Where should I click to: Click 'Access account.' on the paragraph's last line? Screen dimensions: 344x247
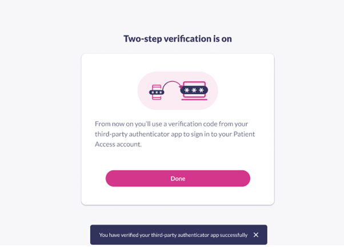[118, 145]
